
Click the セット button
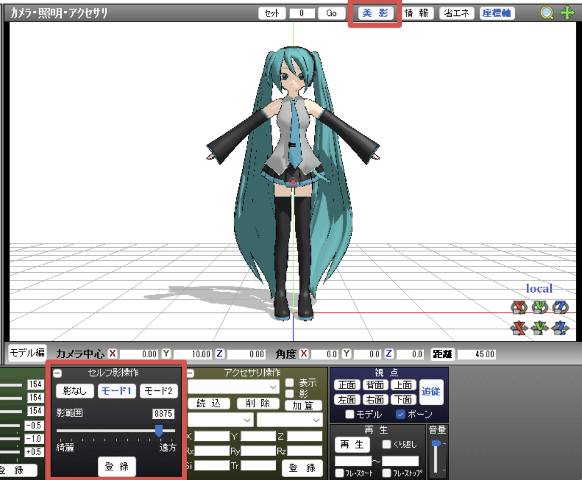coord(272,14)
